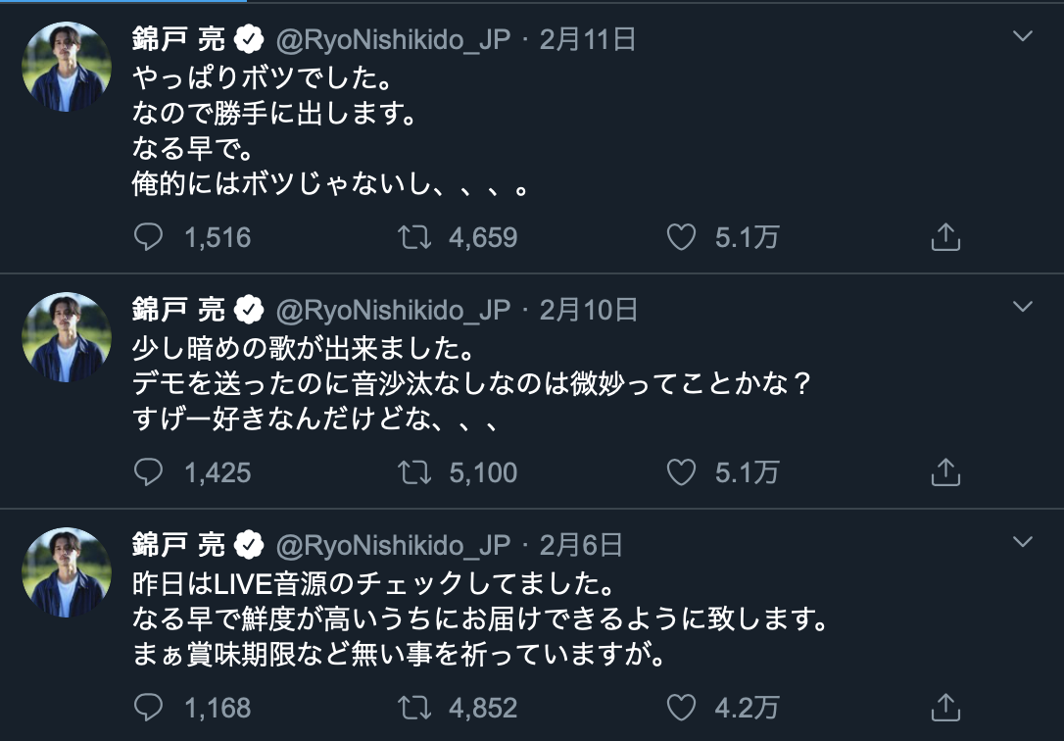Screen dimensions: 1064x741
Task: Reply to the February 11 tweet
Action: pyautogui.click(x=148, y=237)
